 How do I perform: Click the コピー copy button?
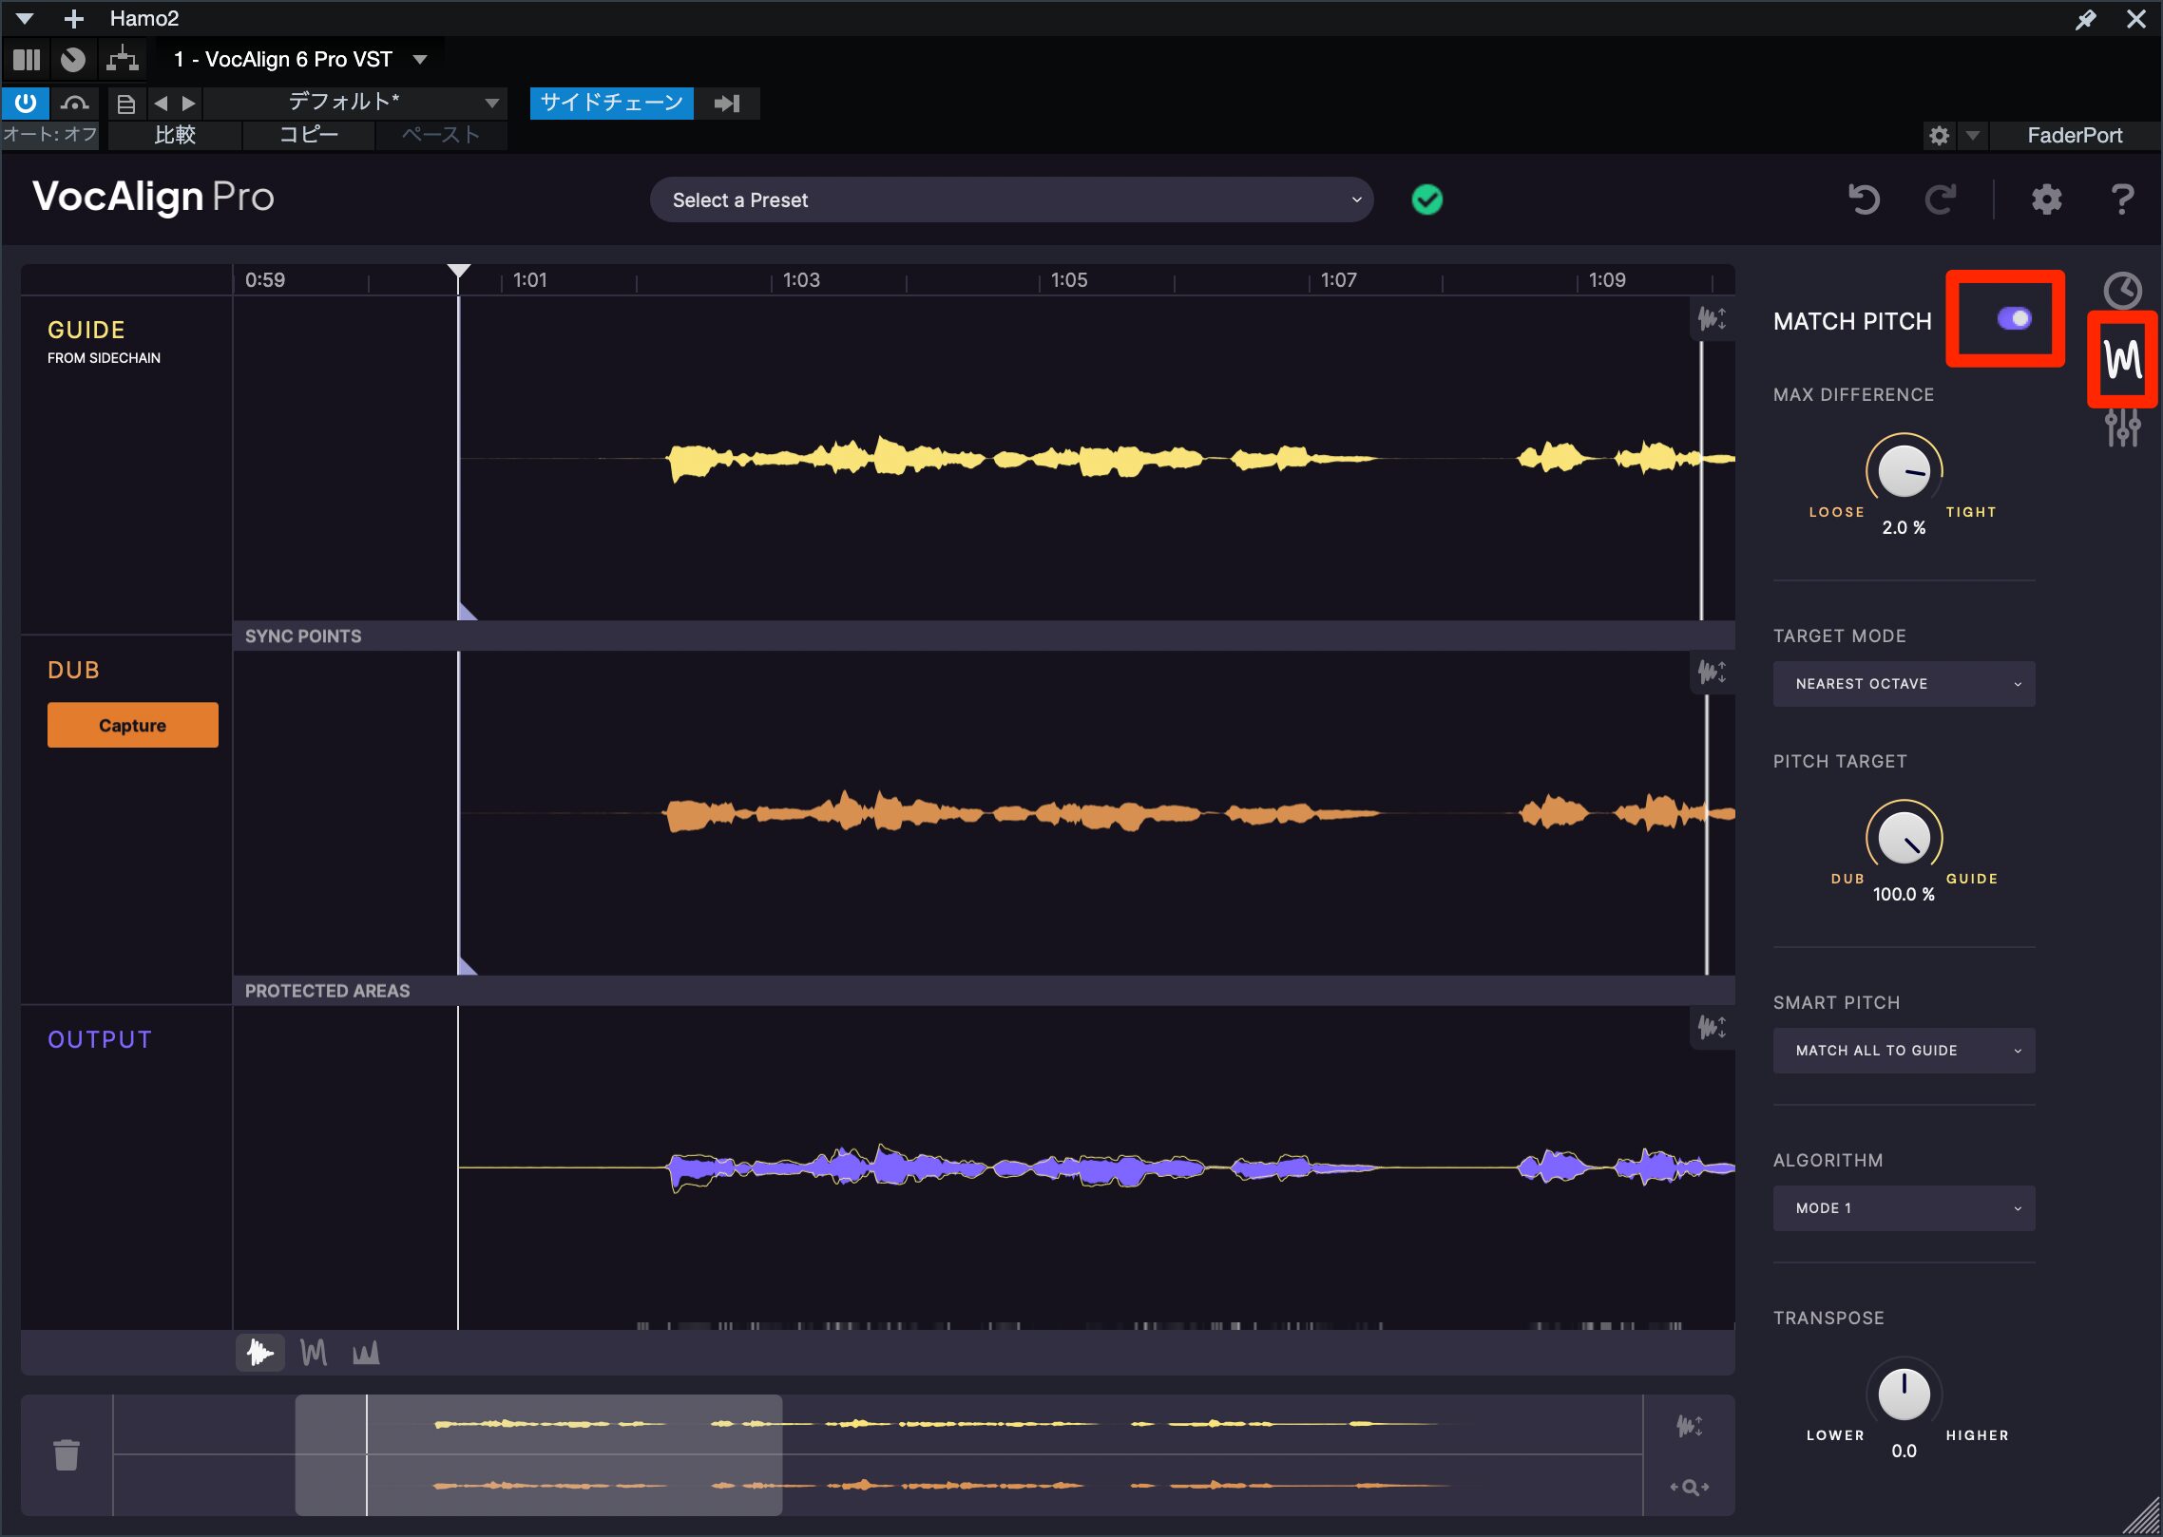(309, 134)
